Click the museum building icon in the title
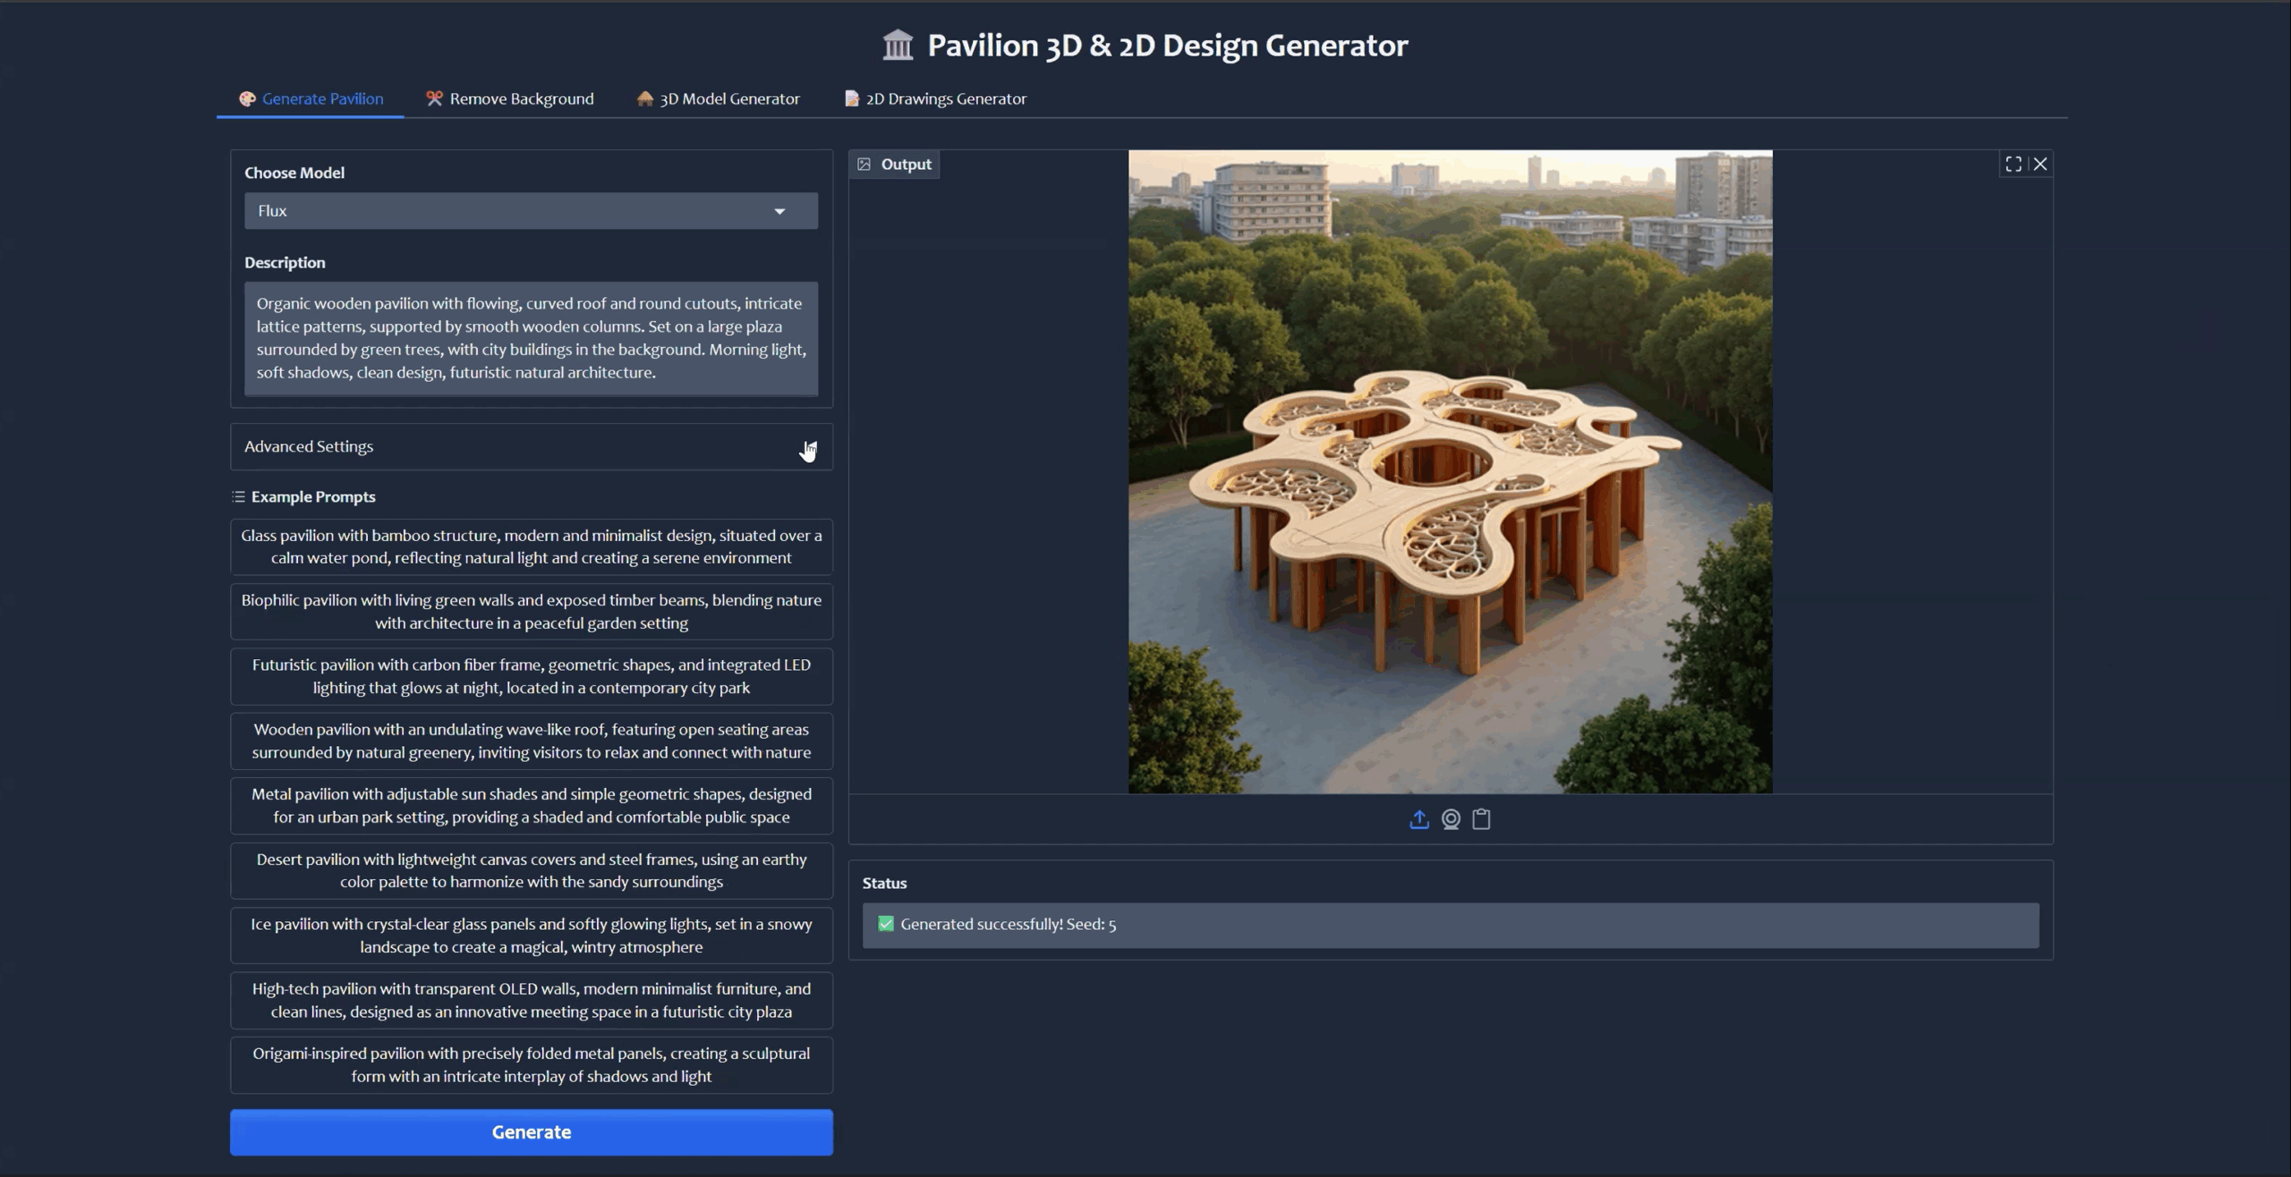The width and height of the screenshot is (2291, 1177). pos(898,45)
